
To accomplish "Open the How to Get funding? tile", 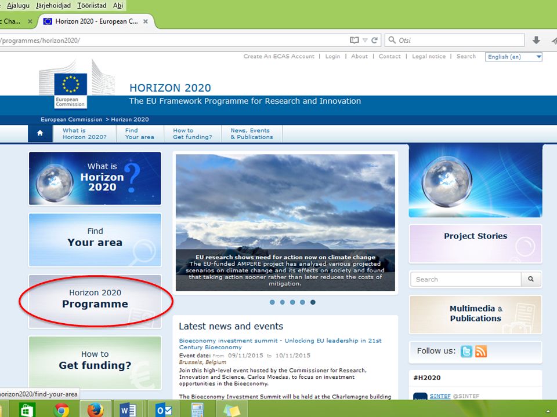I will click(95, 363).
